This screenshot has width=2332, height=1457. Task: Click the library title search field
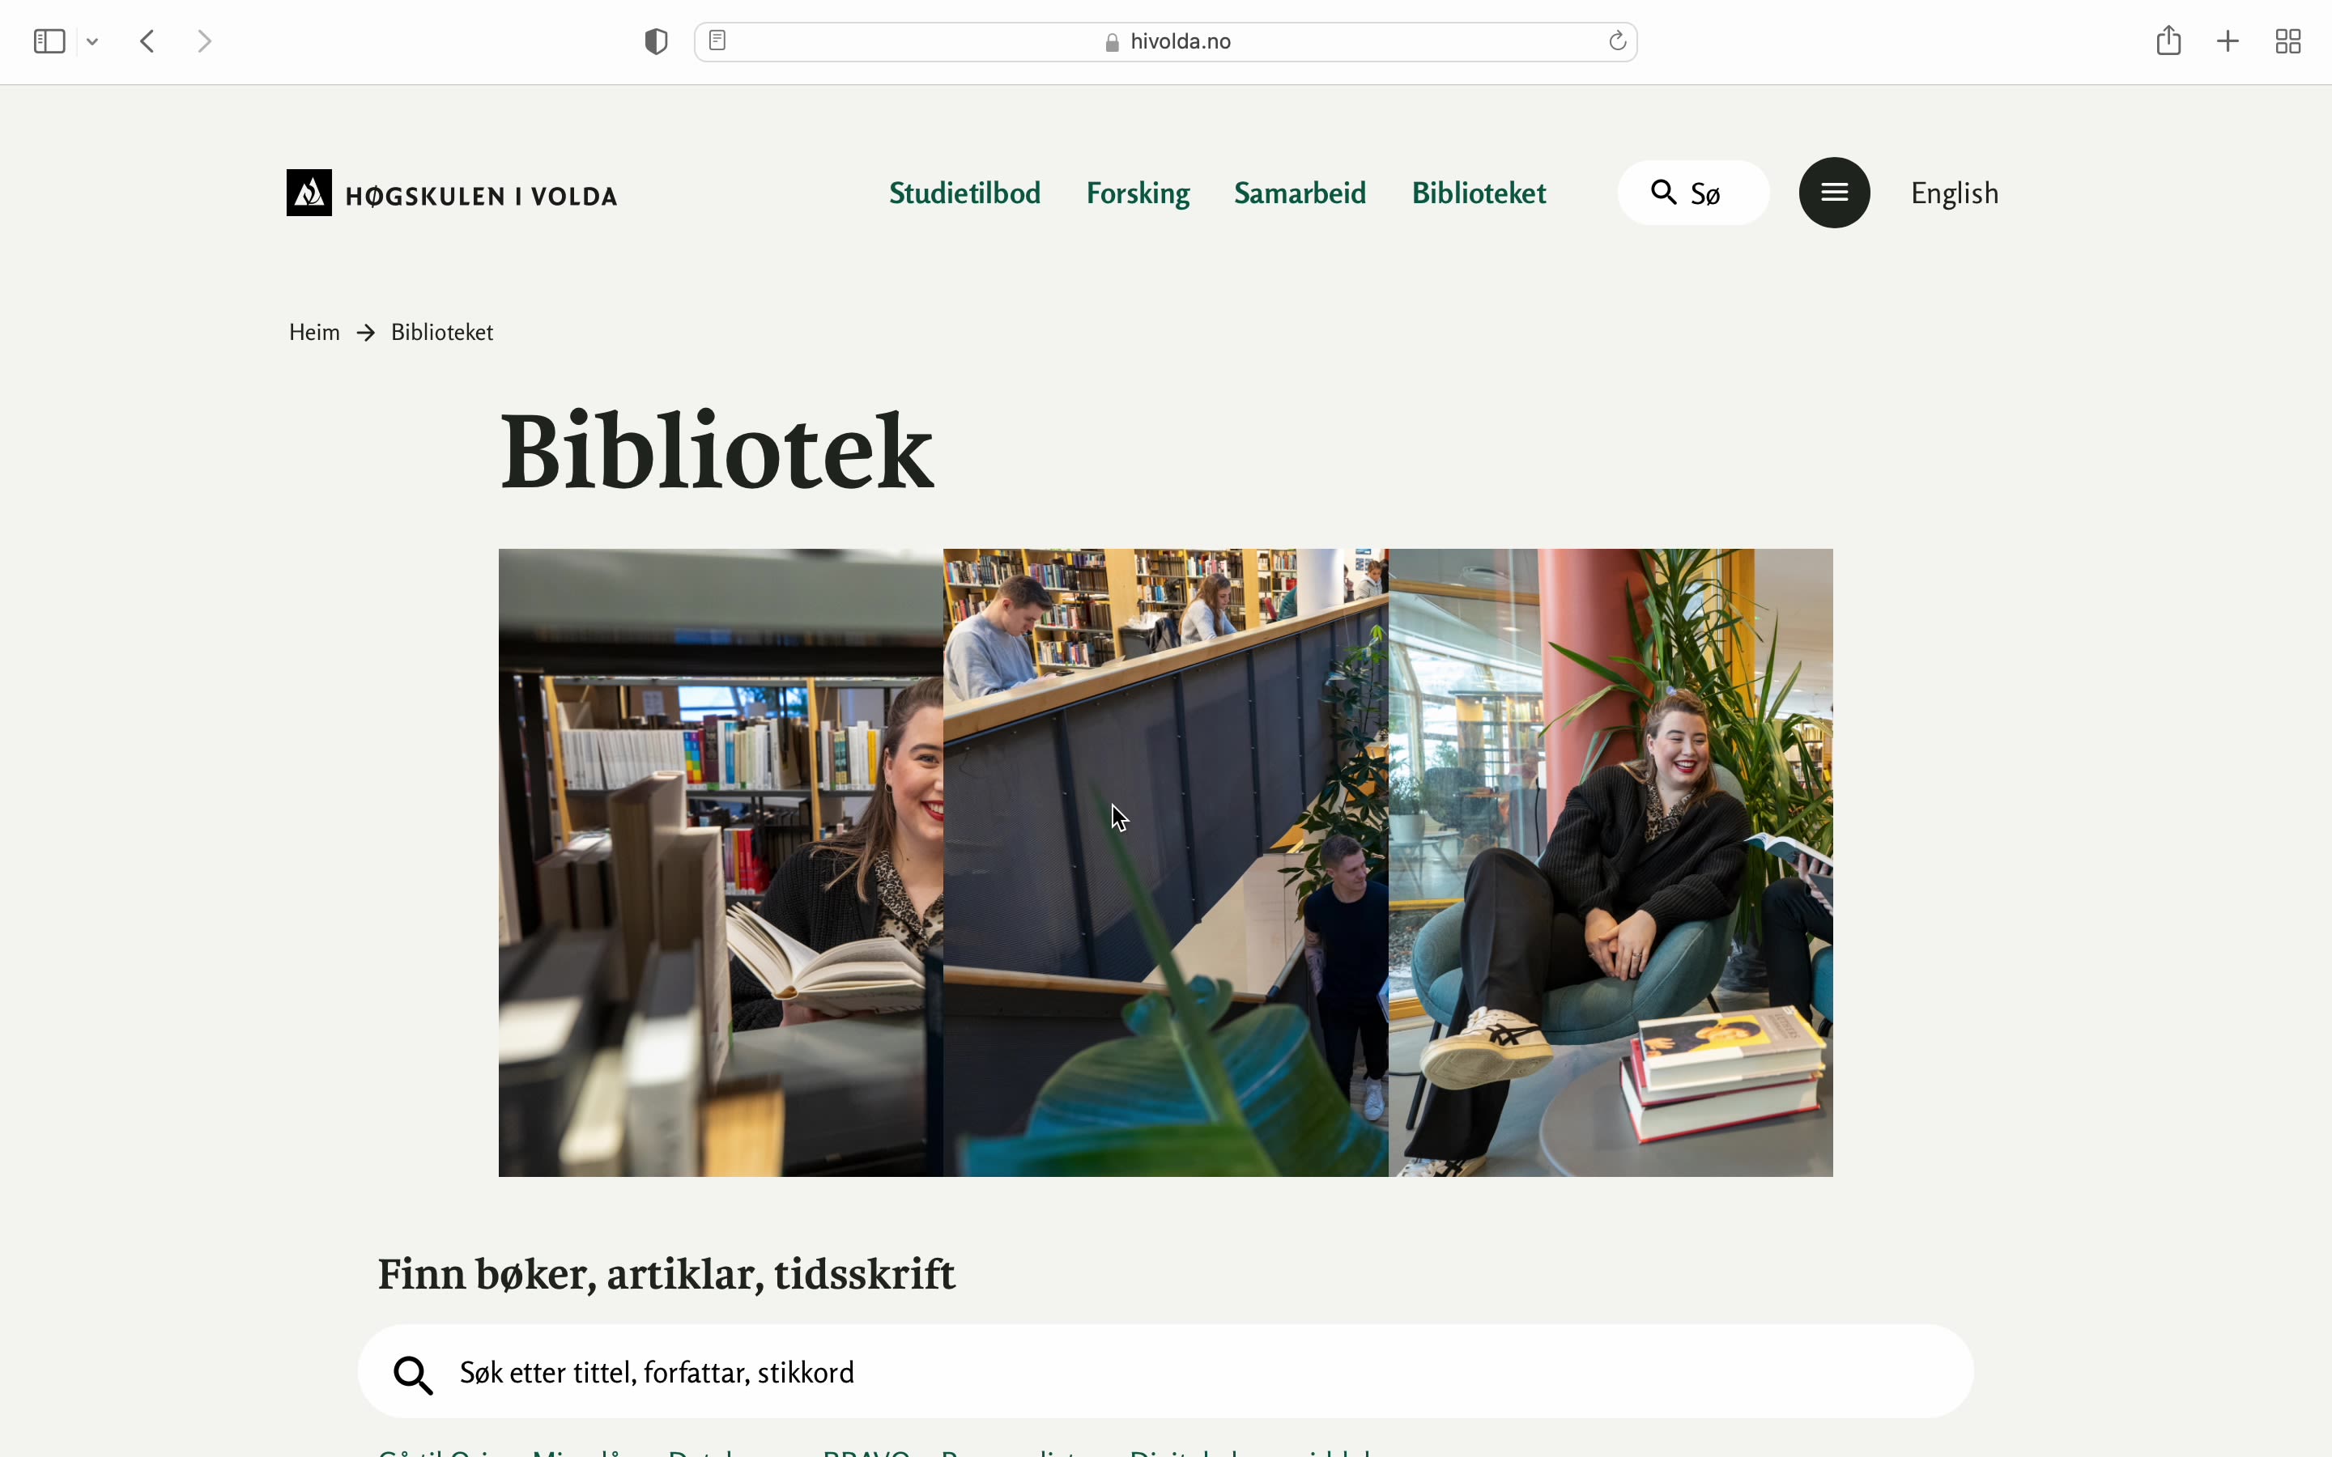(x=1166, y=1371)
